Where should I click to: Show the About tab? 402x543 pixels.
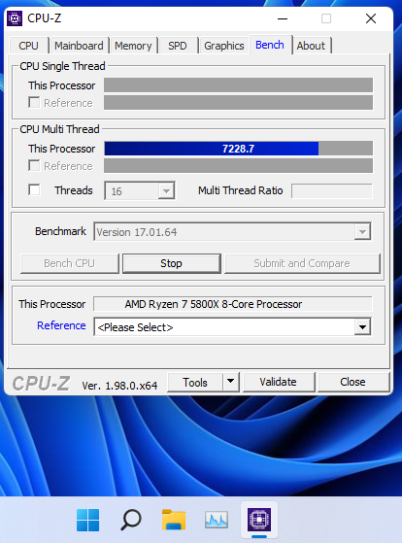pos(311,46)
